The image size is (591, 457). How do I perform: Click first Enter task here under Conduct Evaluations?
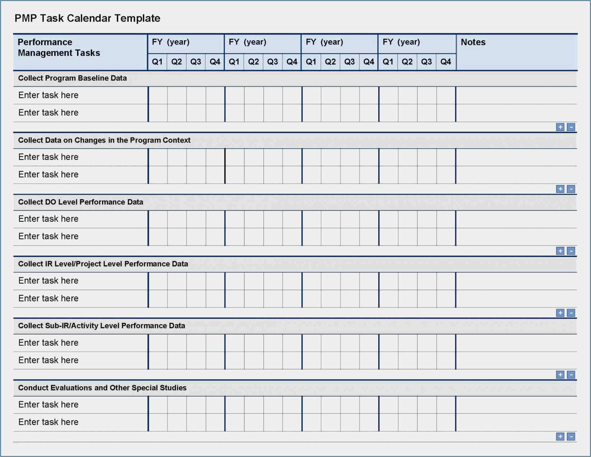click(48, 404)
